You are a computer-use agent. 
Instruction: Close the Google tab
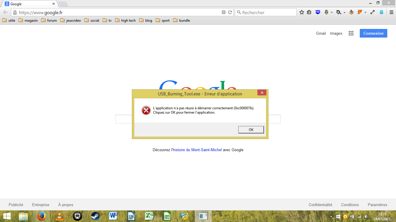[x=54, y=4]
